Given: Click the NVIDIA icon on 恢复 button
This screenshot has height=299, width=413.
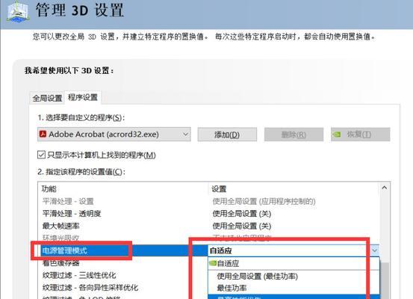Looking at the screenshot, I should 337,135.
